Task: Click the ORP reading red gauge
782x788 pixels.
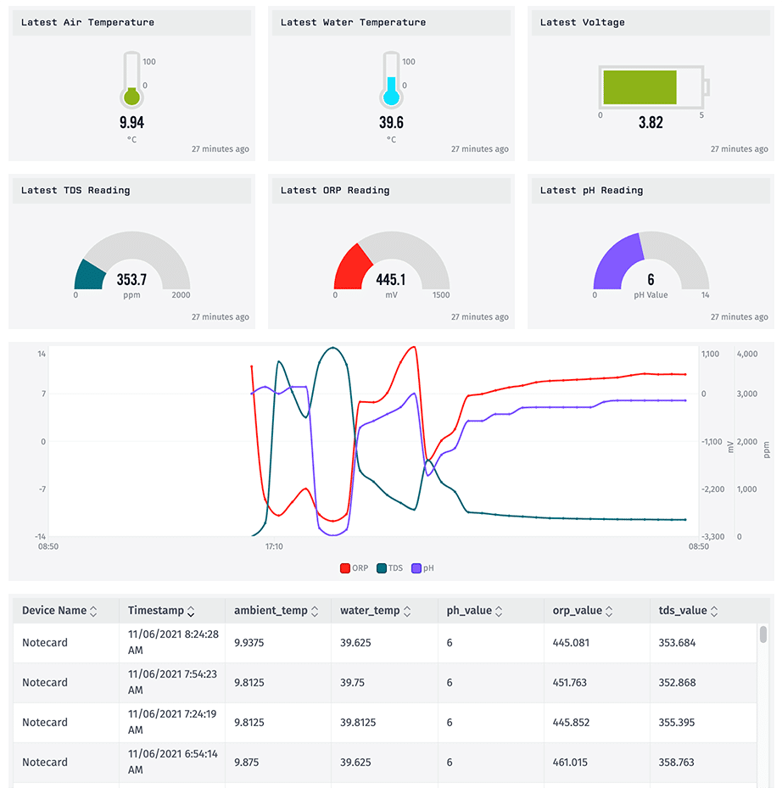Action: click(x=390, y=265)
